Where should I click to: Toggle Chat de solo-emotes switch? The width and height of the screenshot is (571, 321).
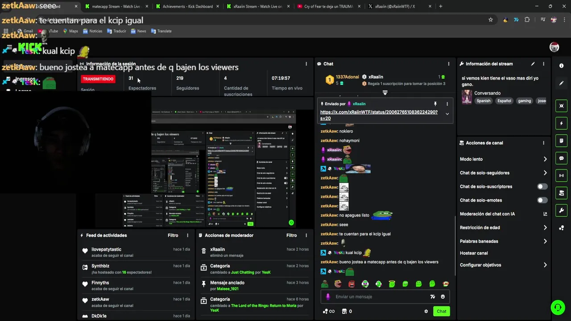pos(542,200)
